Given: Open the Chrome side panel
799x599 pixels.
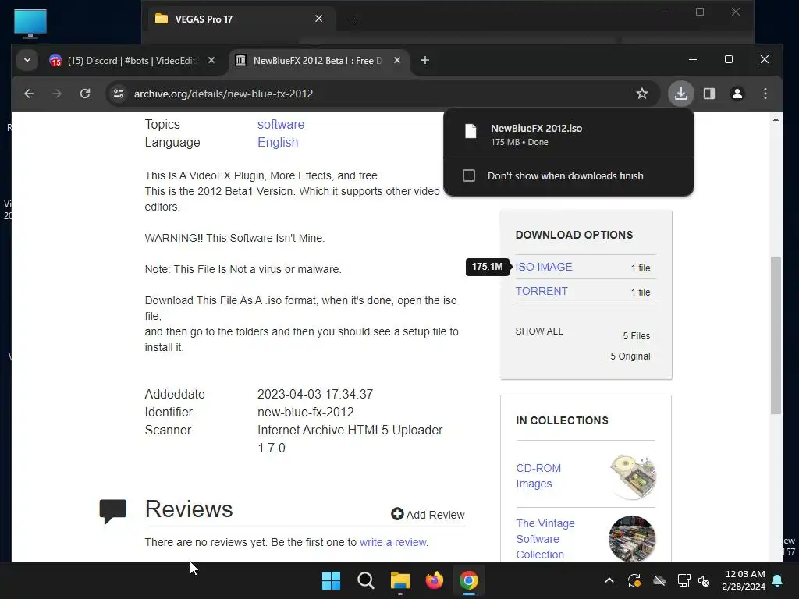Looking at the screenshot, I should tap(708, 94).
